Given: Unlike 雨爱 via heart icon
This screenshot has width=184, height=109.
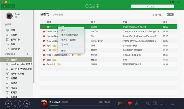Looking at the screenshot, I should point(44,55).
